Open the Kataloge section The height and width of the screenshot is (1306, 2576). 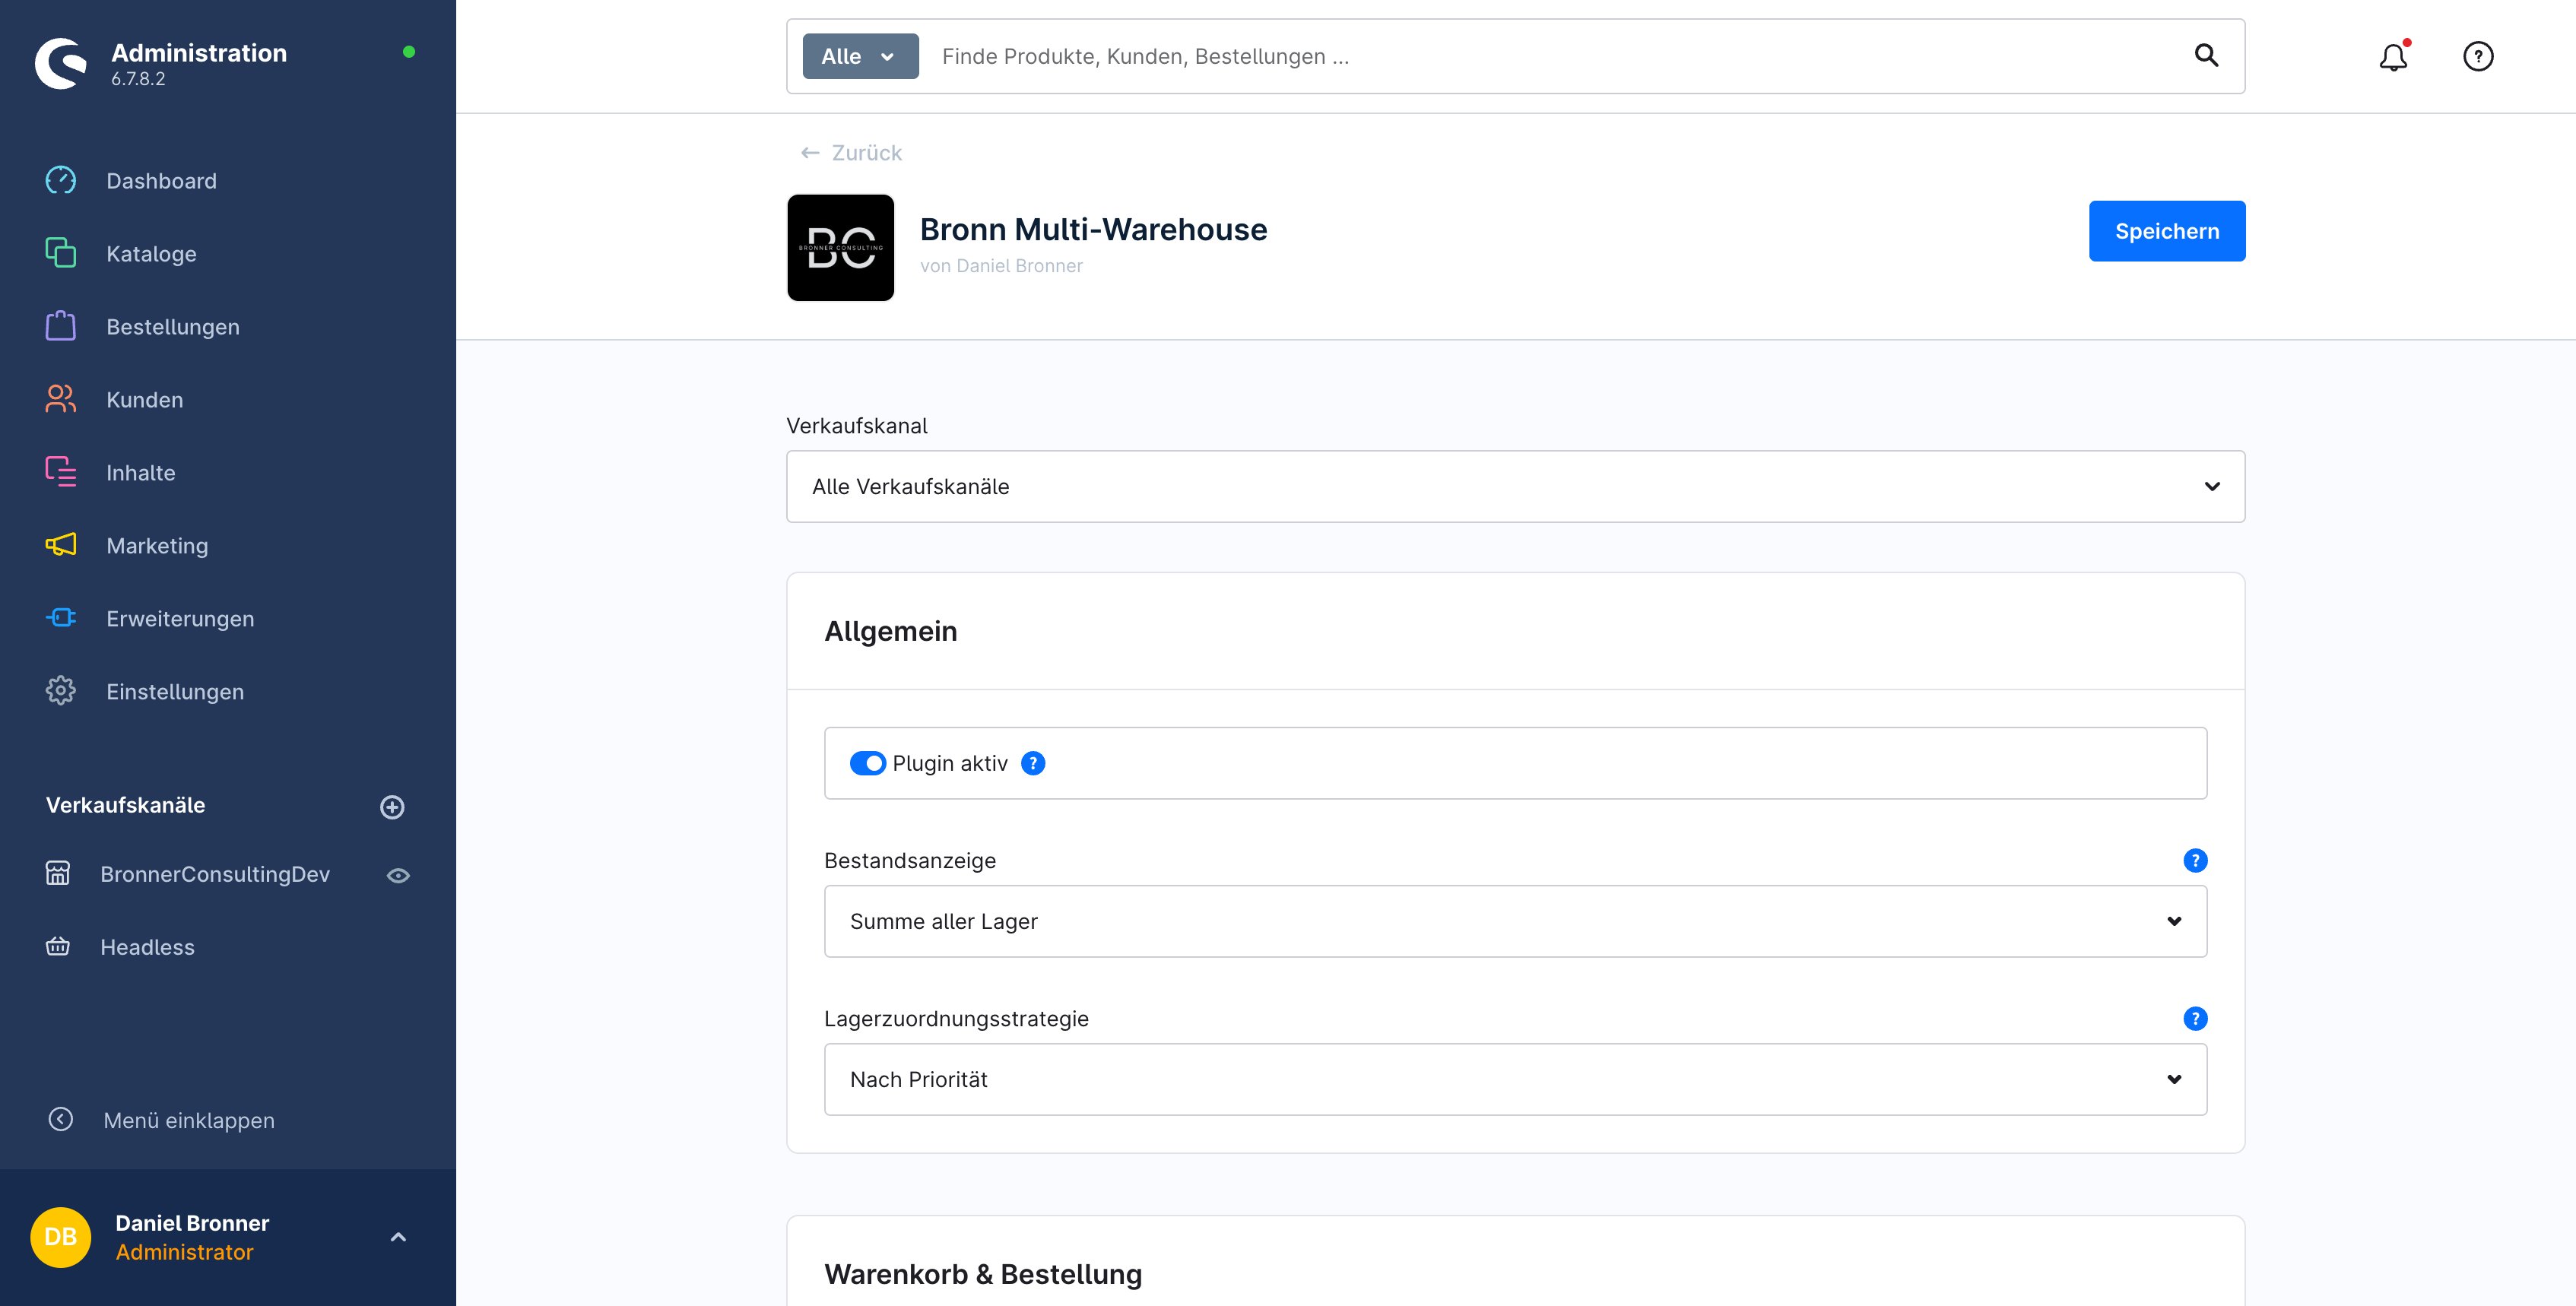151,253
